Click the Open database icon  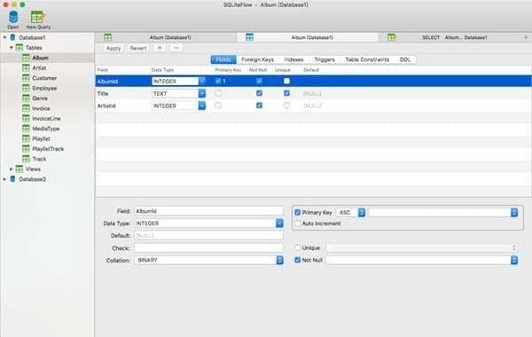point(13,17)
